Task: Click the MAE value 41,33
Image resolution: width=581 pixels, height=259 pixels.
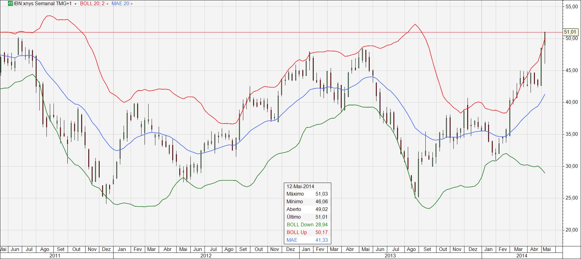Action: point(322,240)
